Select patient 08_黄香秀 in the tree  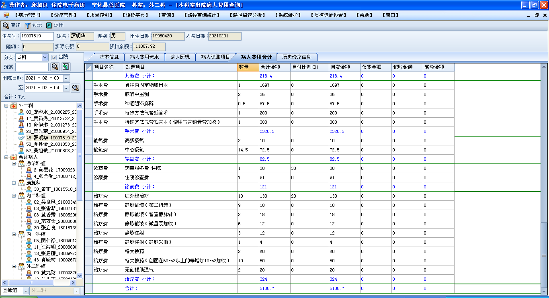tap(55, 215)
